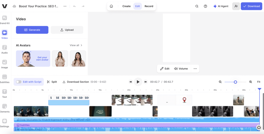Select the text-to-speech.mp3 track
This screenshot has width=264, height=134.
(x=136, y=129)
